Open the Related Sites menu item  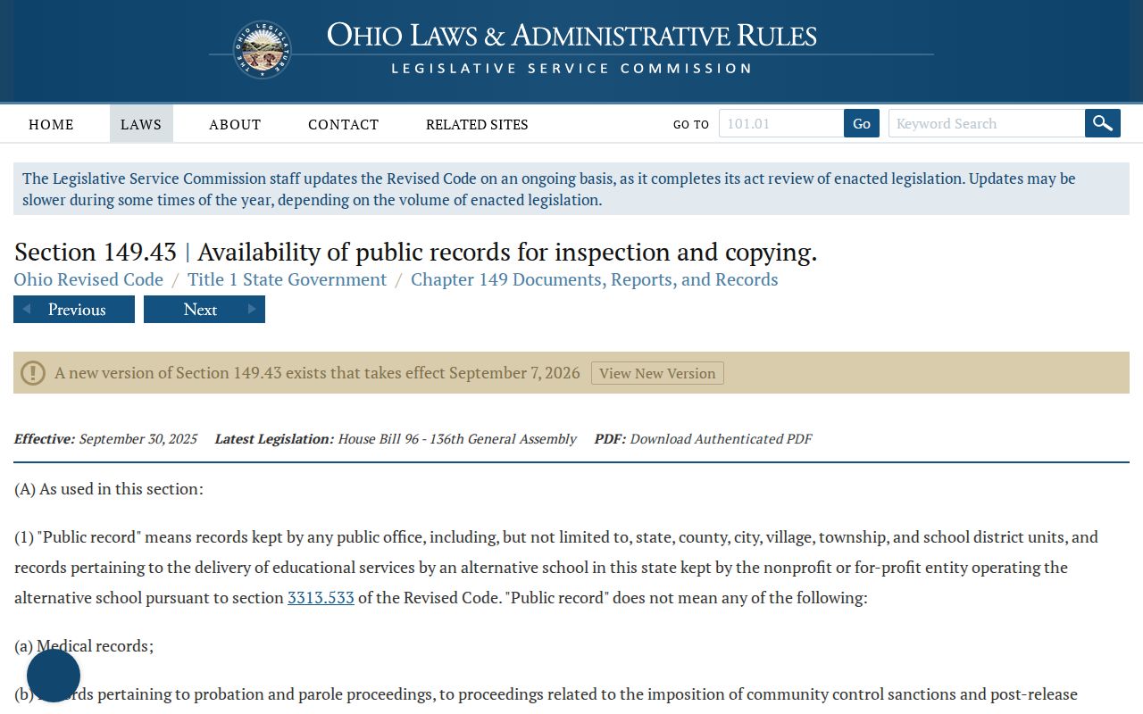click(x=477, y=124)
